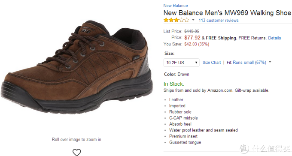Click the heart wishlist icon below the image
Screen dimensions: 292x156
(x=77, y=152)
